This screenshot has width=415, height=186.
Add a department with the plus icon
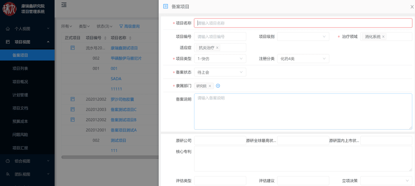pyautogui.click(x=218, y=86)
